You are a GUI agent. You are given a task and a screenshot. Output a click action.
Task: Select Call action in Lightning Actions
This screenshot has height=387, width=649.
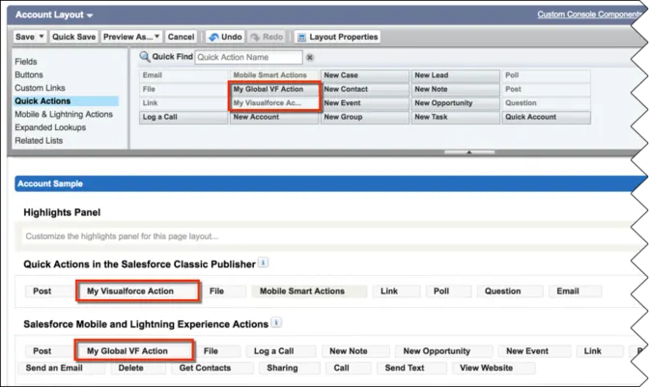click(348, 368)
